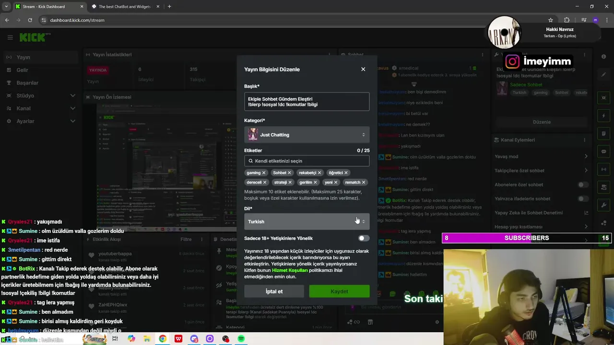Click Düzenle button in stream info panel
614x345 pixels.
[542, 122]
